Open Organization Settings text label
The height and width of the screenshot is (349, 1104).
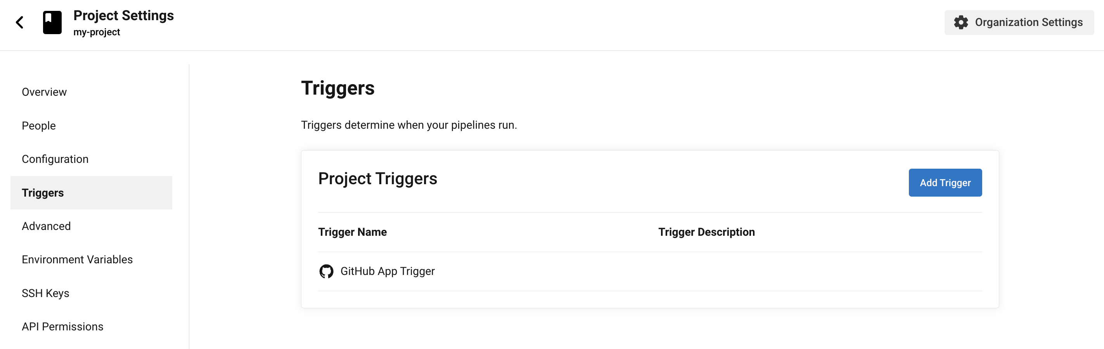tap(1029, 22)
